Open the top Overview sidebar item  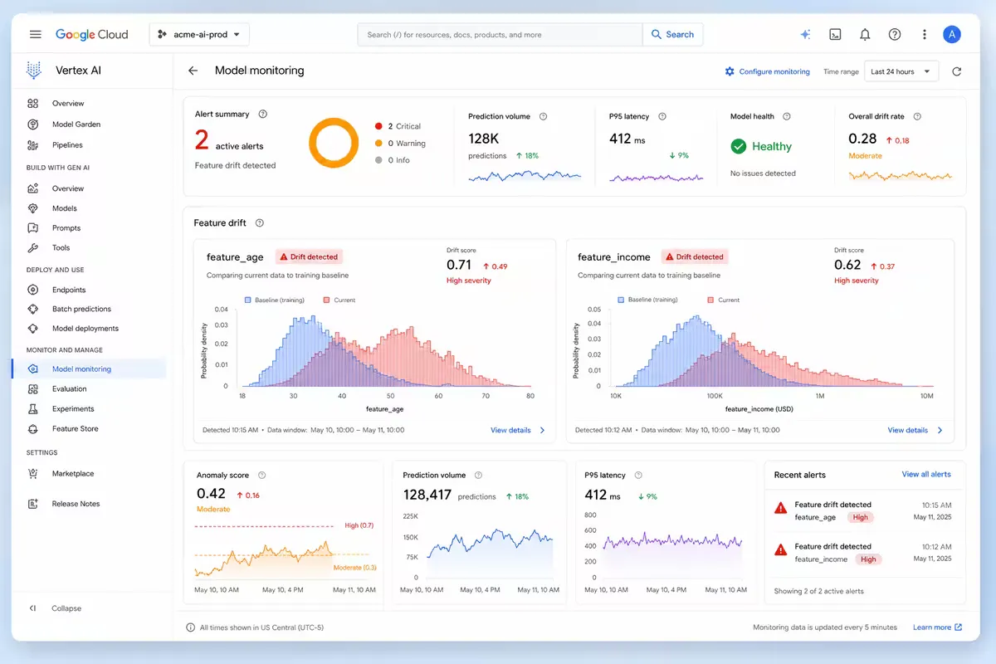pos(89,104)
